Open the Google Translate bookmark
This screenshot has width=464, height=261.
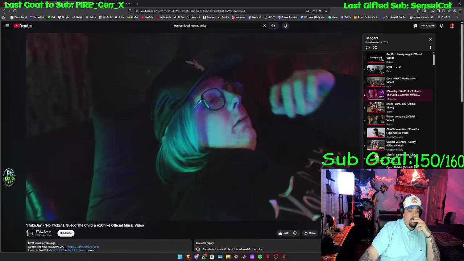287,17
